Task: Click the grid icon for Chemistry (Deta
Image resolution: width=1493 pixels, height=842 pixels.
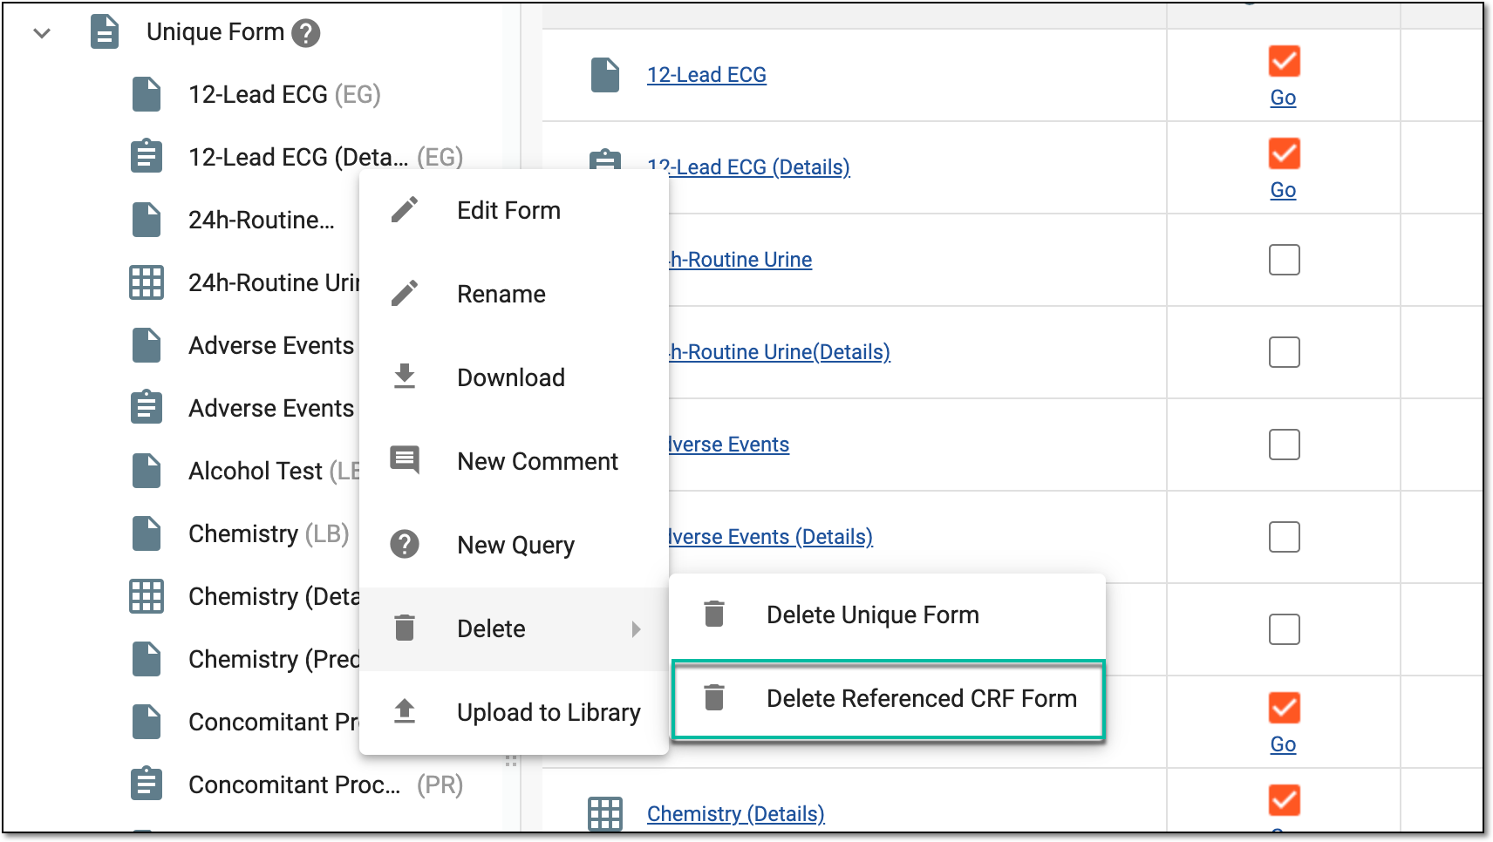Action: pyautogui.click(x=147, y=596)
